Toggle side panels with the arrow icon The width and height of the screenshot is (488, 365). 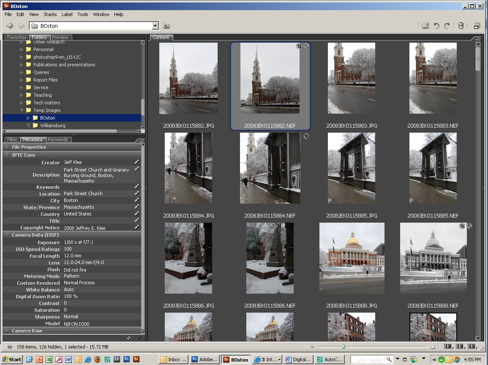(x=10, y=347)
